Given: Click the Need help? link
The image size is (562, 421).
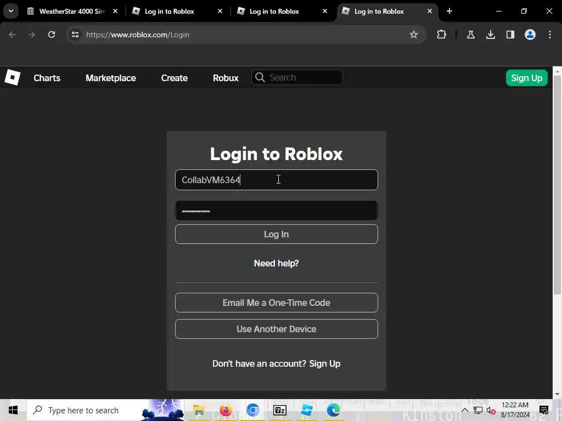Looking at the screenshot, I should pyautogui.click(x=277, y=263).
